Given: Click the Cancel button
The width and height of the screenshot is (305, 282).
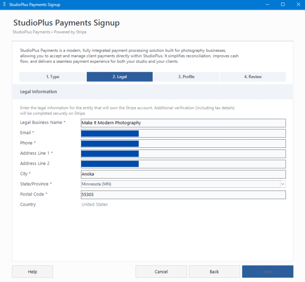Looking at the screenshot, I should (x=161, y=272).
